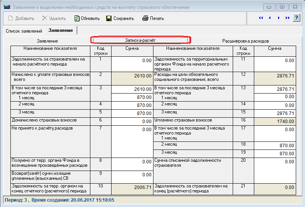The width and height of the screenshot is (305, 207).
Task: Edit sum field for row code 11
Action: 275,64
